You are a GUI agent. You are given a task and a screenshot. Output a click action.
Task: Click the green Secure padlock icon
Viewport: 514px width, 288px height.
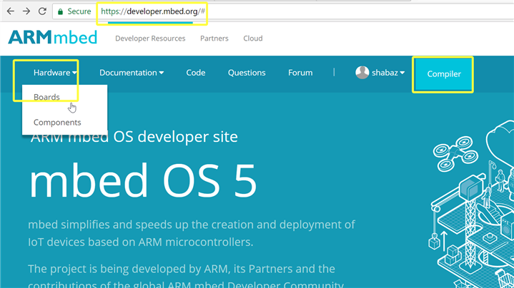[x=61, y=11]
